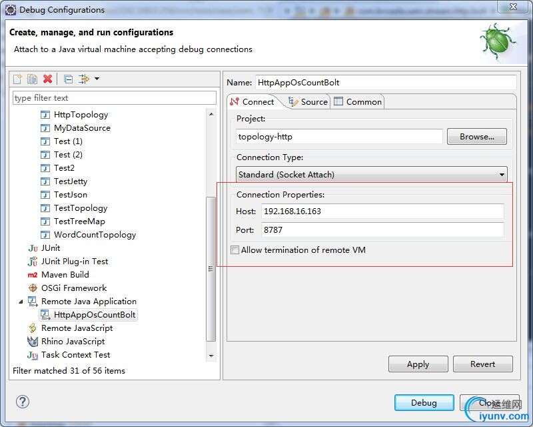Click the WordCountTopology Java file icon
The height and width of the screenshot is (427, 533).
[45, 235]
